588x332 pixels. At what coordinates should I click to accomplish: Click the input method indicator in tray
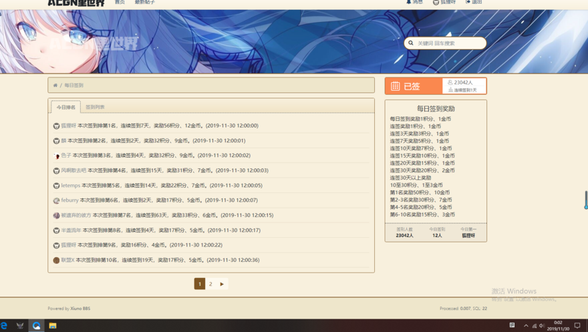512,325
